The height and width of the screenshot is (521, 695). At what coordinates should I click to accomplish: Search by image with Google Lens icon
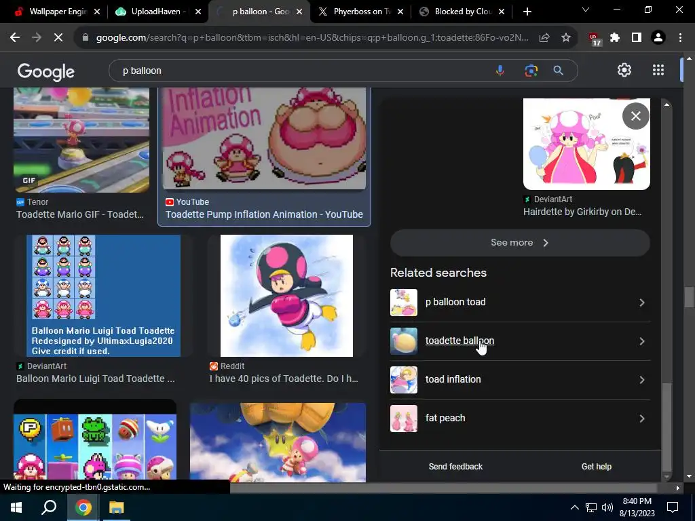(531, 71)
